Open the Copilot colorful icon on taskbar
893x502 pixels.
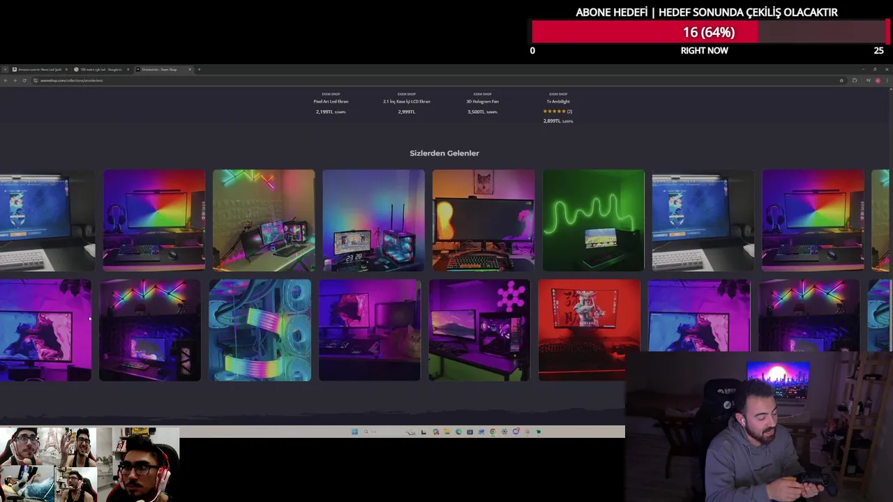click(x=436, y=432)
